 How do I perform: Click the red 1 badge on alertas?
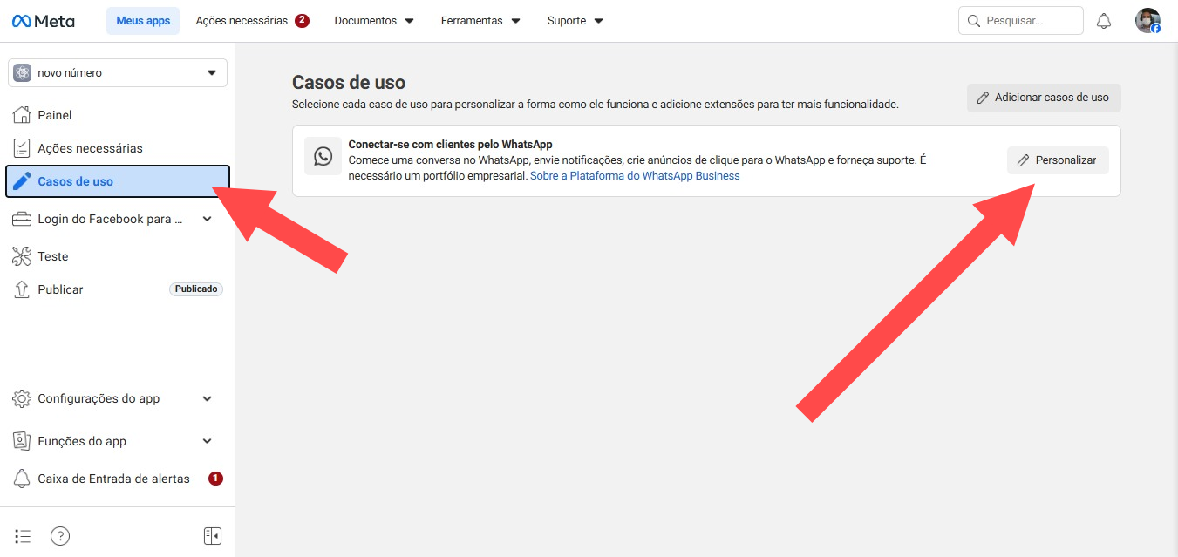(x=215, y=479)
